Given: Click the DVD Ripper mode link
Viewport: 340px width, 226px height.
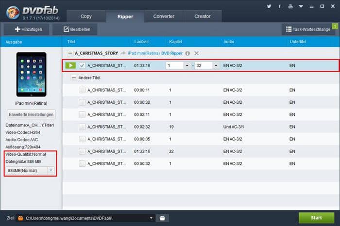Looking at the screenshot, I should (172, 53).
